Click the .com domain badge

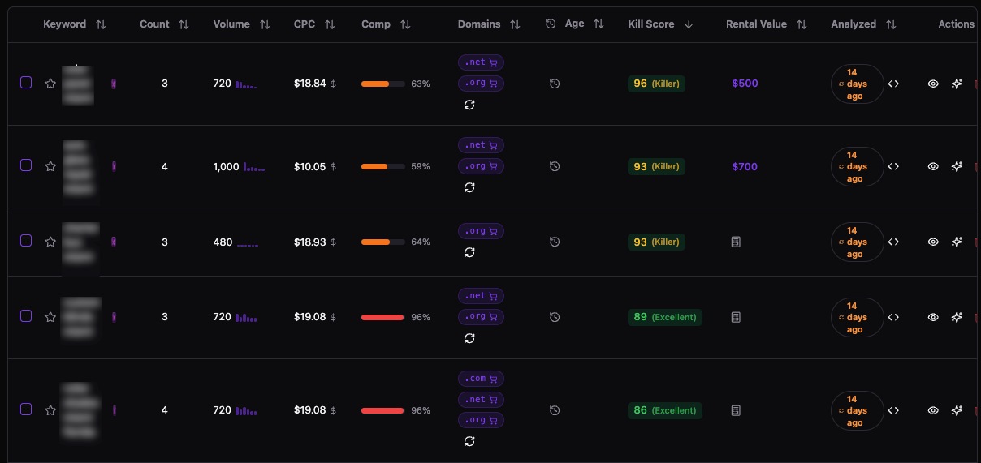coord(481,379)
